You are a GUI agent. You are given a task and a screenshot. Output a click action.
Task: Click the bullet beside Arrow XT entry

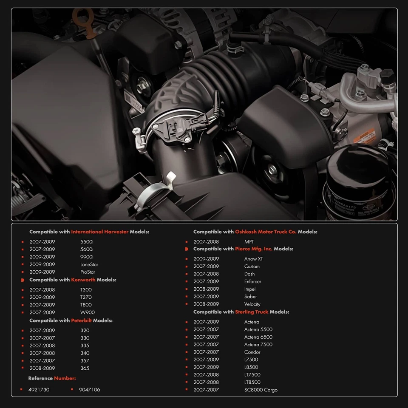coord(187,259)
